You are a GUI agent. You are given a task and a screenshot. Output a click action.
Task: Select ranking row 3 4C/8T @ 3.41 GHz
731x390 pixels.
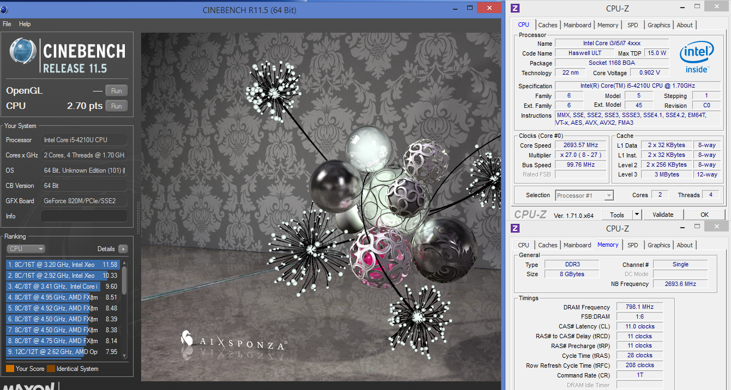tap(63, 287)
